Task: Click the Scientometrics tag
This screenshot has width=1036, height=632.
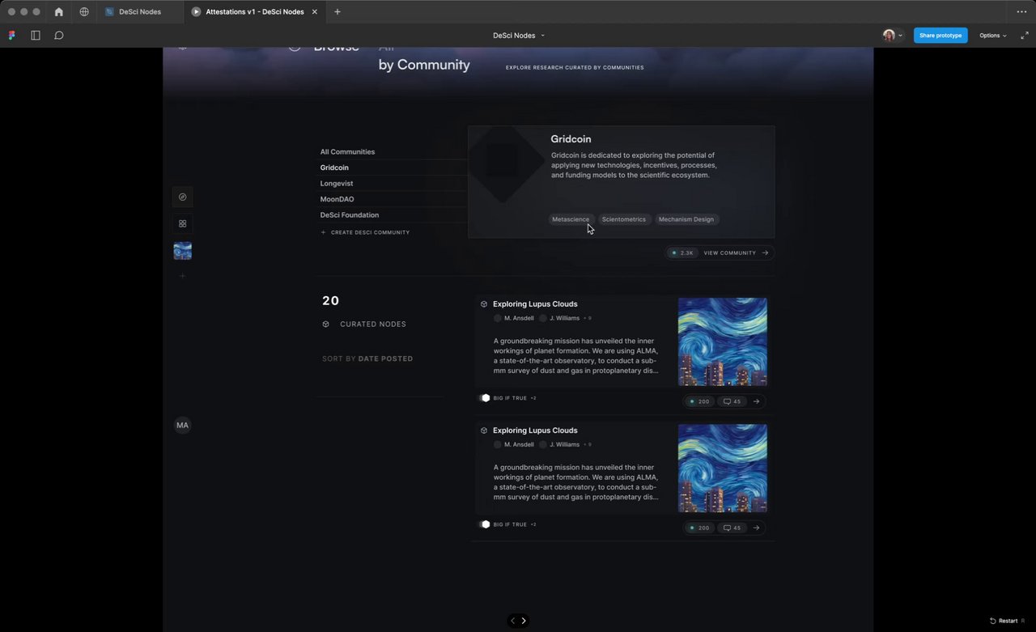Action: coord(624,219)
